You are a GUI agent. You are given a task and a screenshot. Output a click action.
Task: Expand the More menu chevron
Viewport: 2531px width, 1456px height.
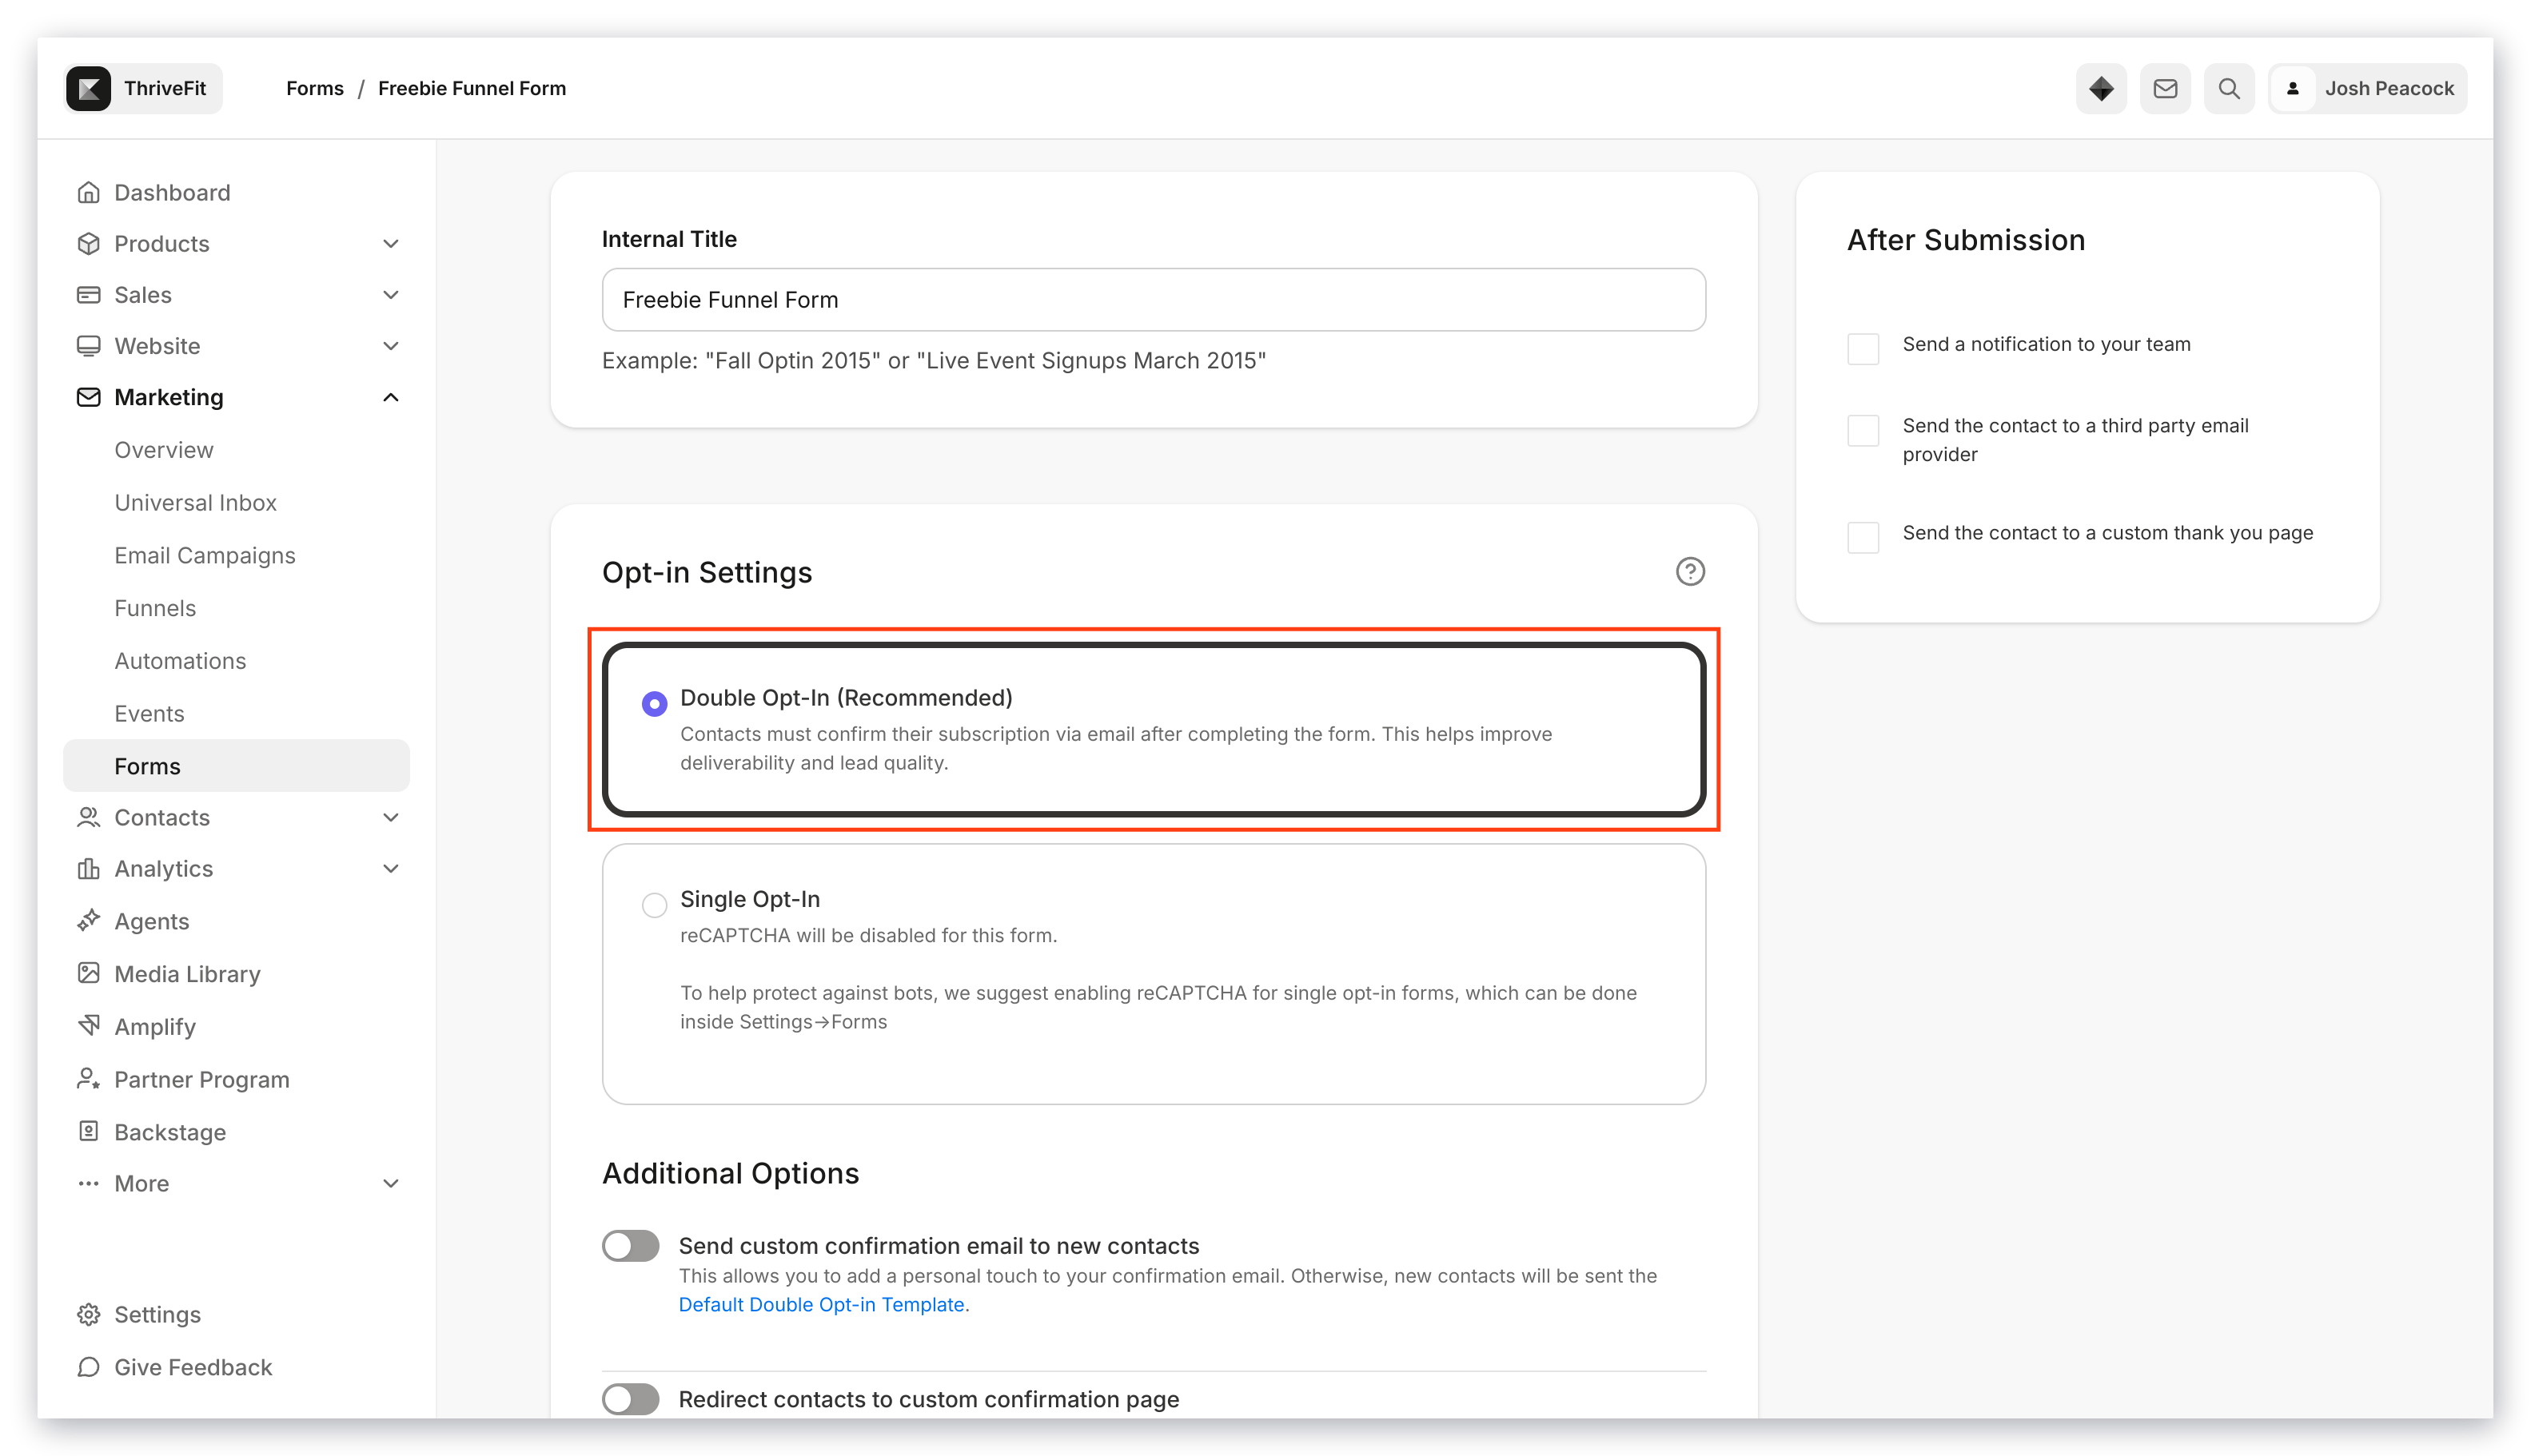tap(391, 1183)
